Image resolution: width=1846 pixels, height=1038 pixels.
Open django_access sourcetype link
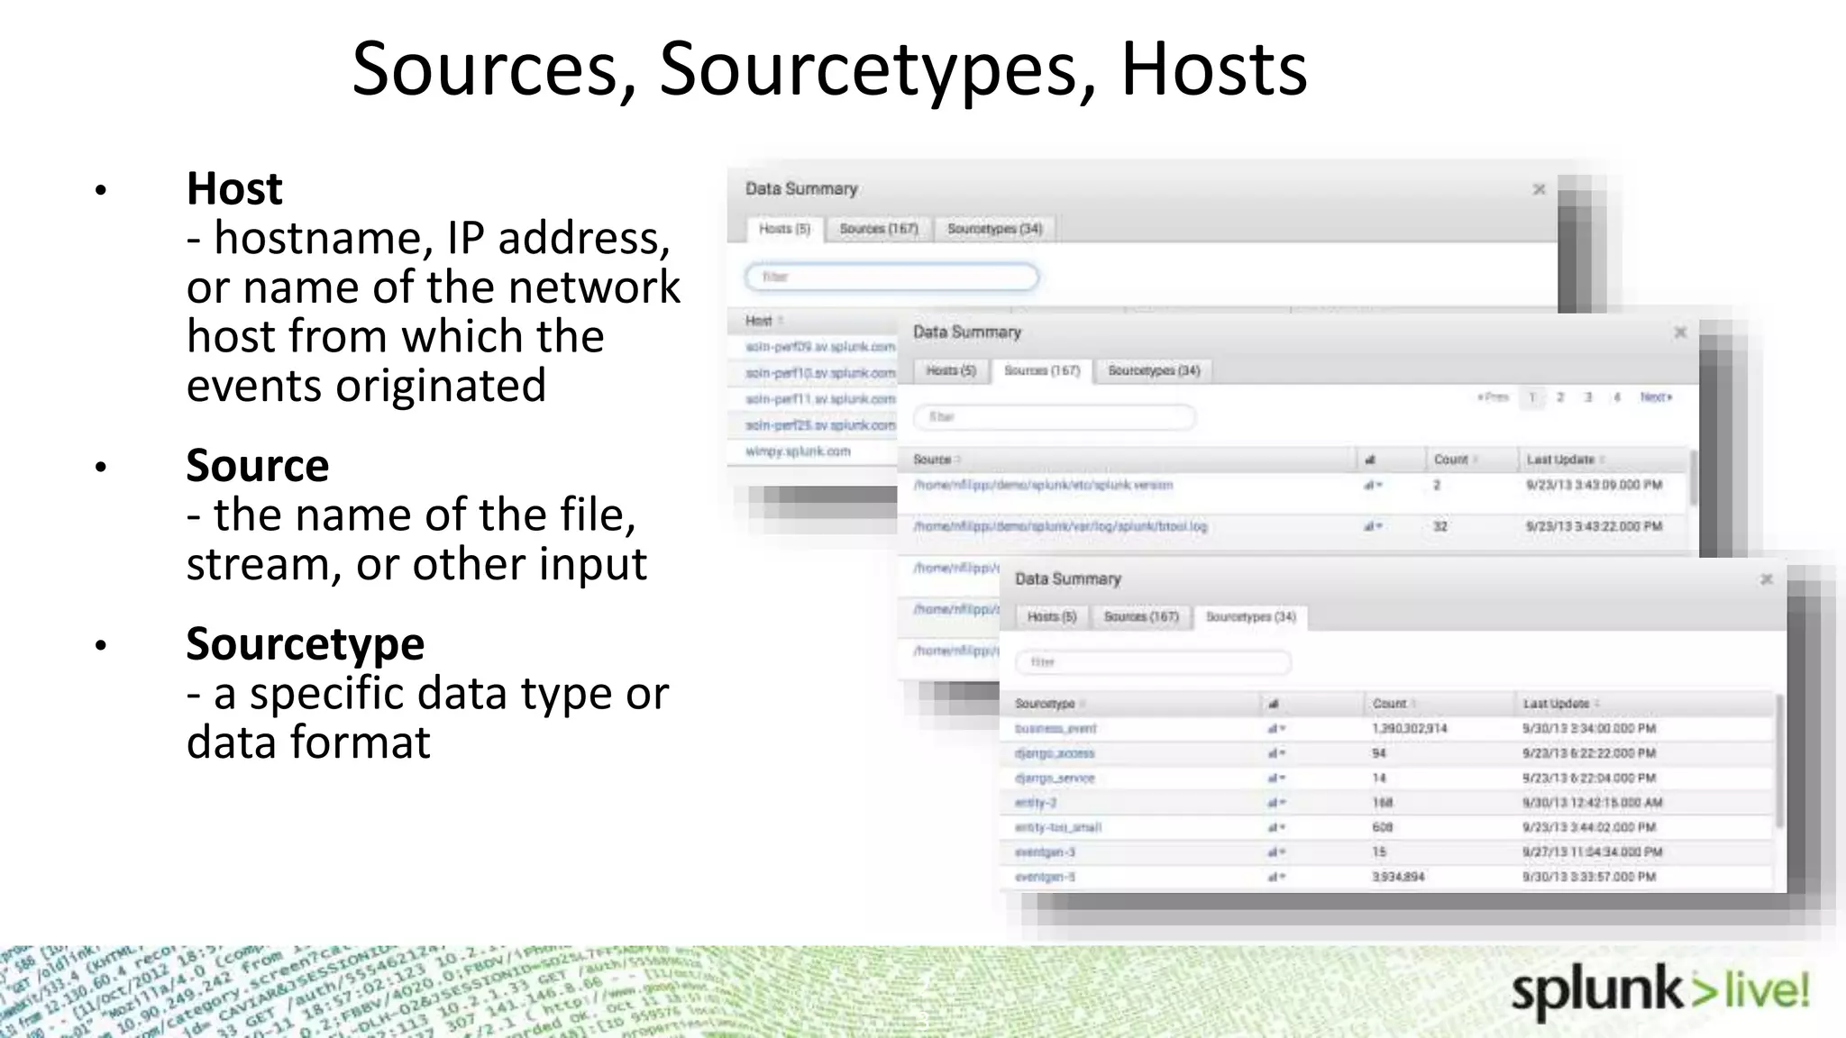tap(1055, 753)
